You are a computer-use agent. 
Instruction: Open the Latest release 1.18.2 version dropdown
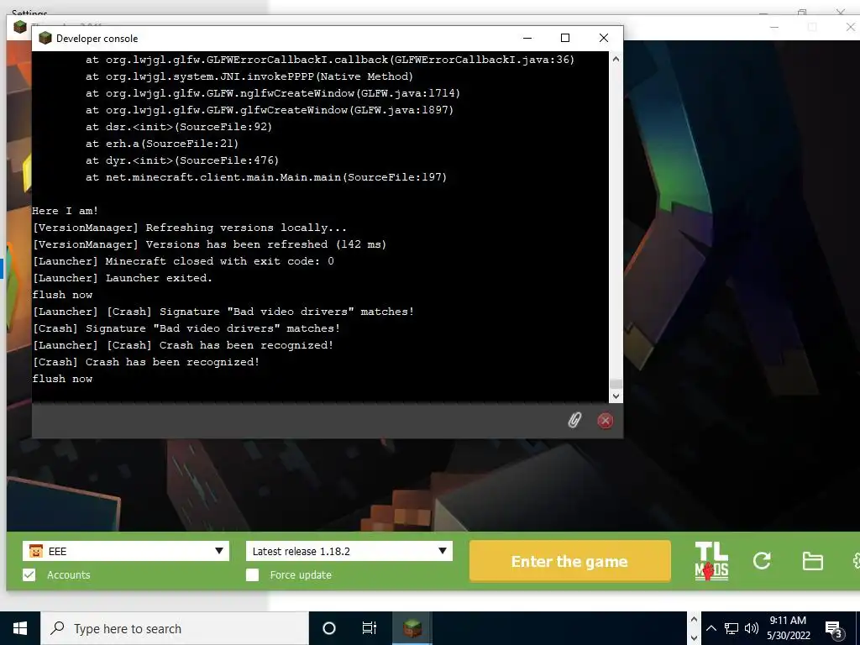(349, 551)
